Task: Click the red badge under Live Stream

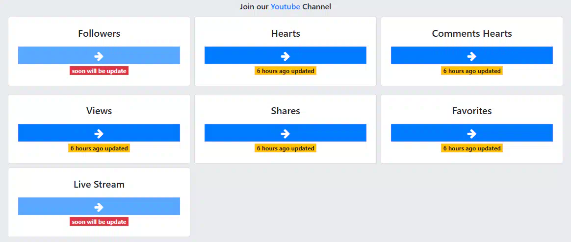Action: pos(99,221)
